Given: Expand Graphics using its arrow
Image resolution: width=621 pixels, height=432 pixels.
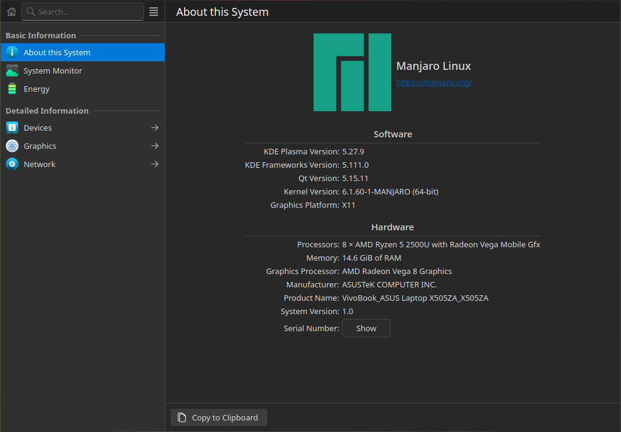Looking at the screenshot, I should tap(155, 146).
